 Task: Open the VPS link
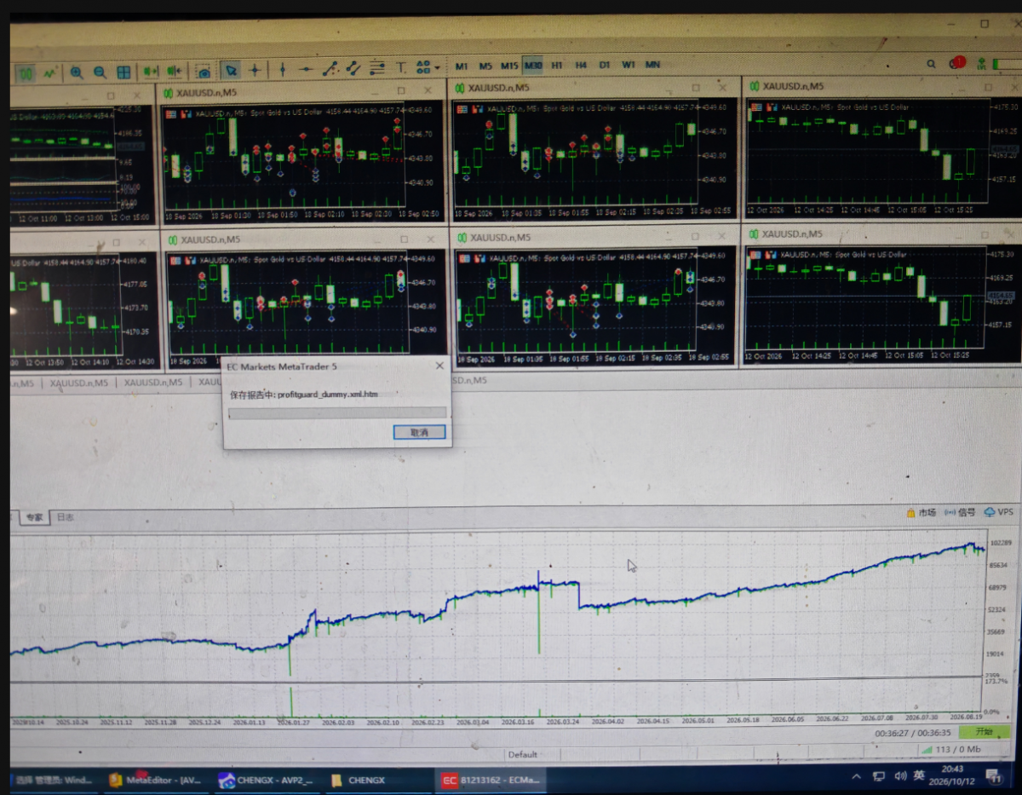(x=999, y=512)
